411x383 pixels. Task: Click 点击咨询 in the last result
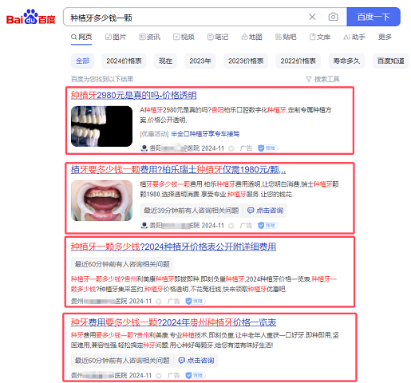tap(196, 361)
